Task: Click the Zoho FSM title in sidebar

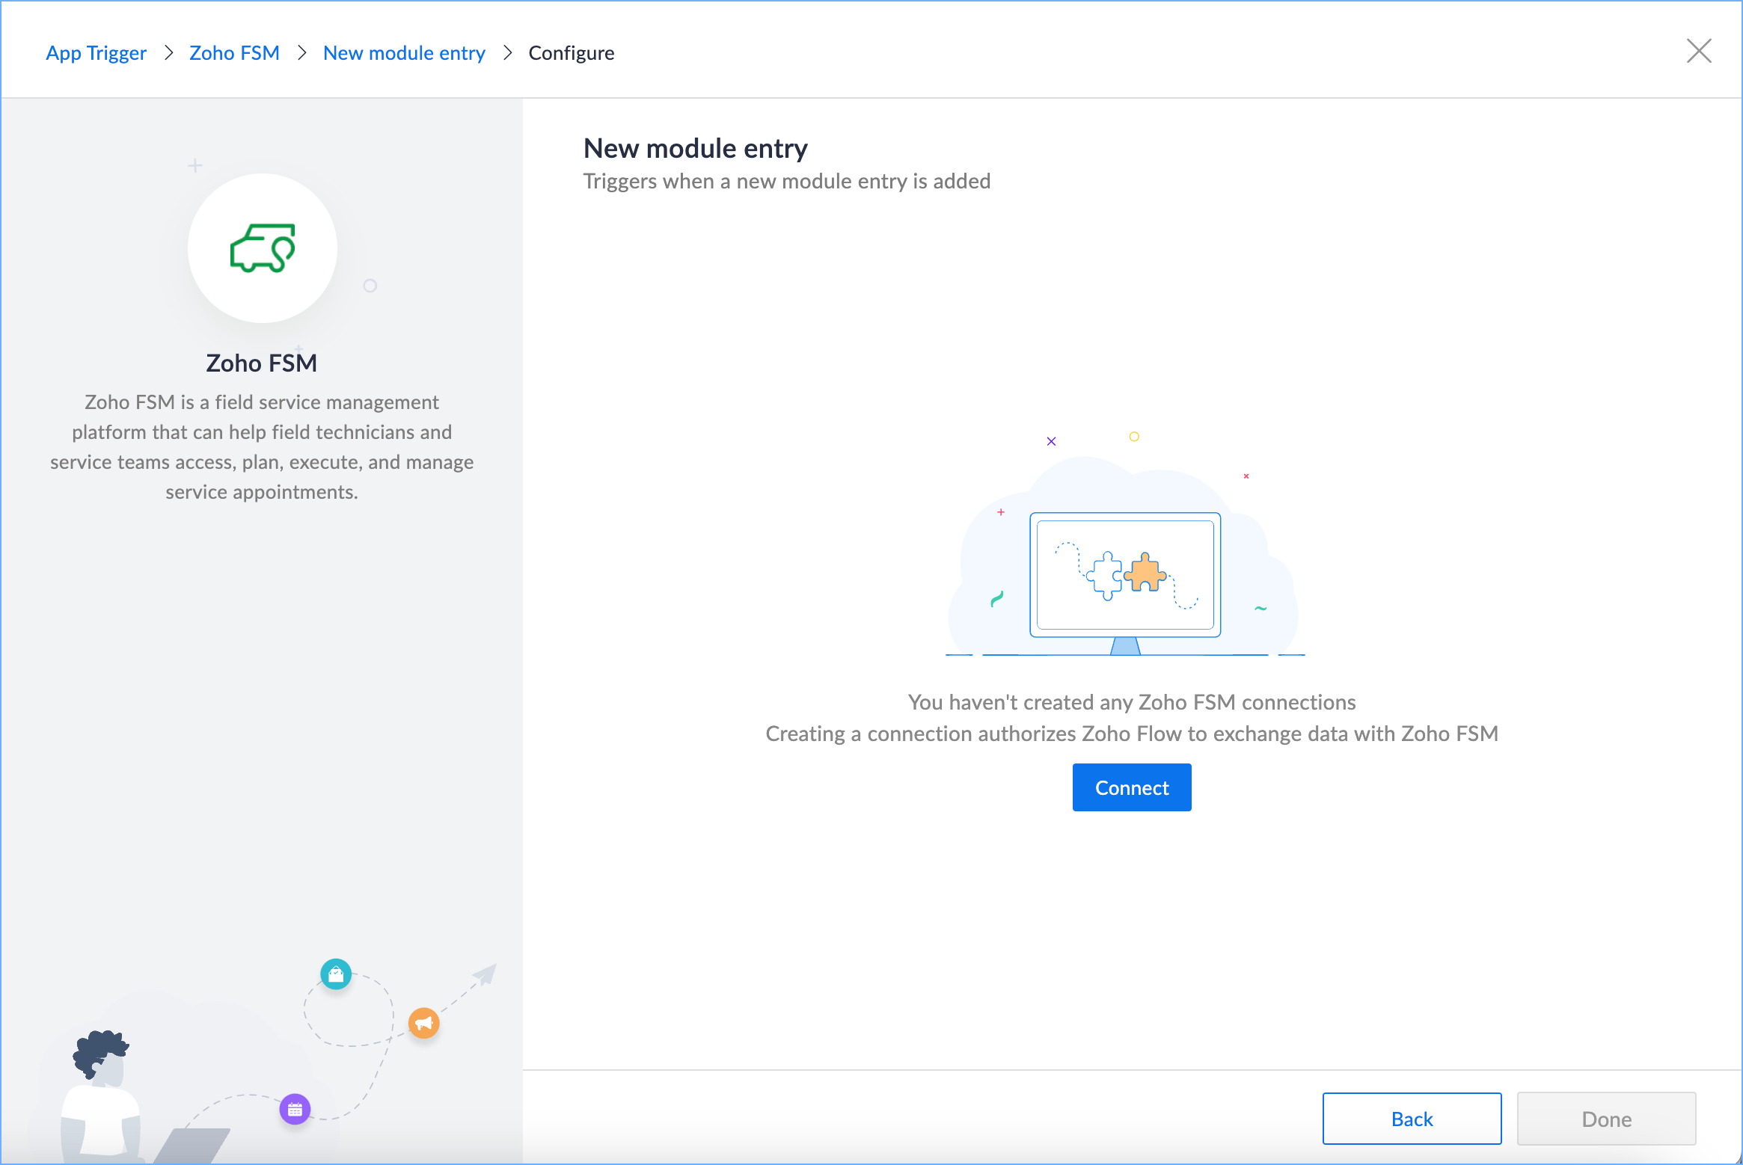Action: [261, 363]
